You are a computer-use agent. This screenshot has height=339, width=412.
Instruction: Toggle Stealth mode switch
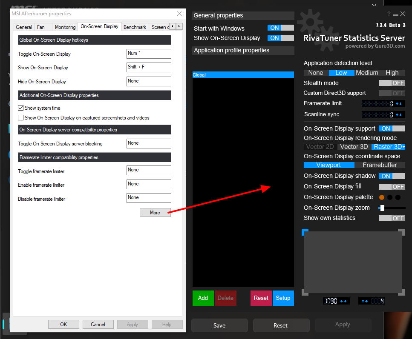[x=392, y=83]
